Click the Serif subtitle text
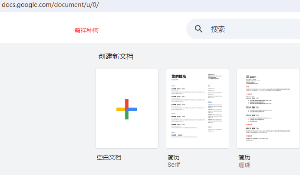 point(174,165)
